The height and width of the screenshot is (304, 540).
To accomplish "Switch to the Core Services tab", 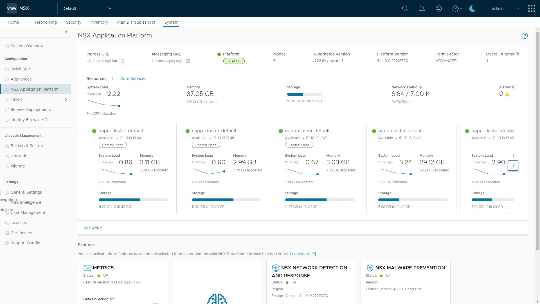I will tap(133, 79).
